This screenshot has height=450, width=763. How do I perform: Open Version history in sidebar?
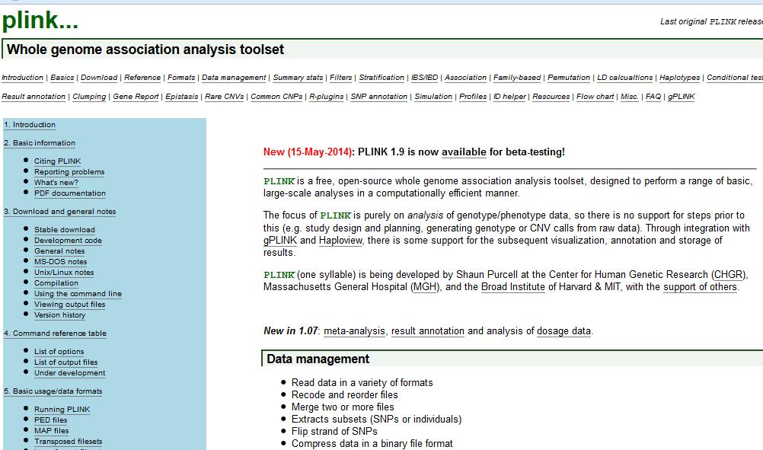(x=59, y=315)
